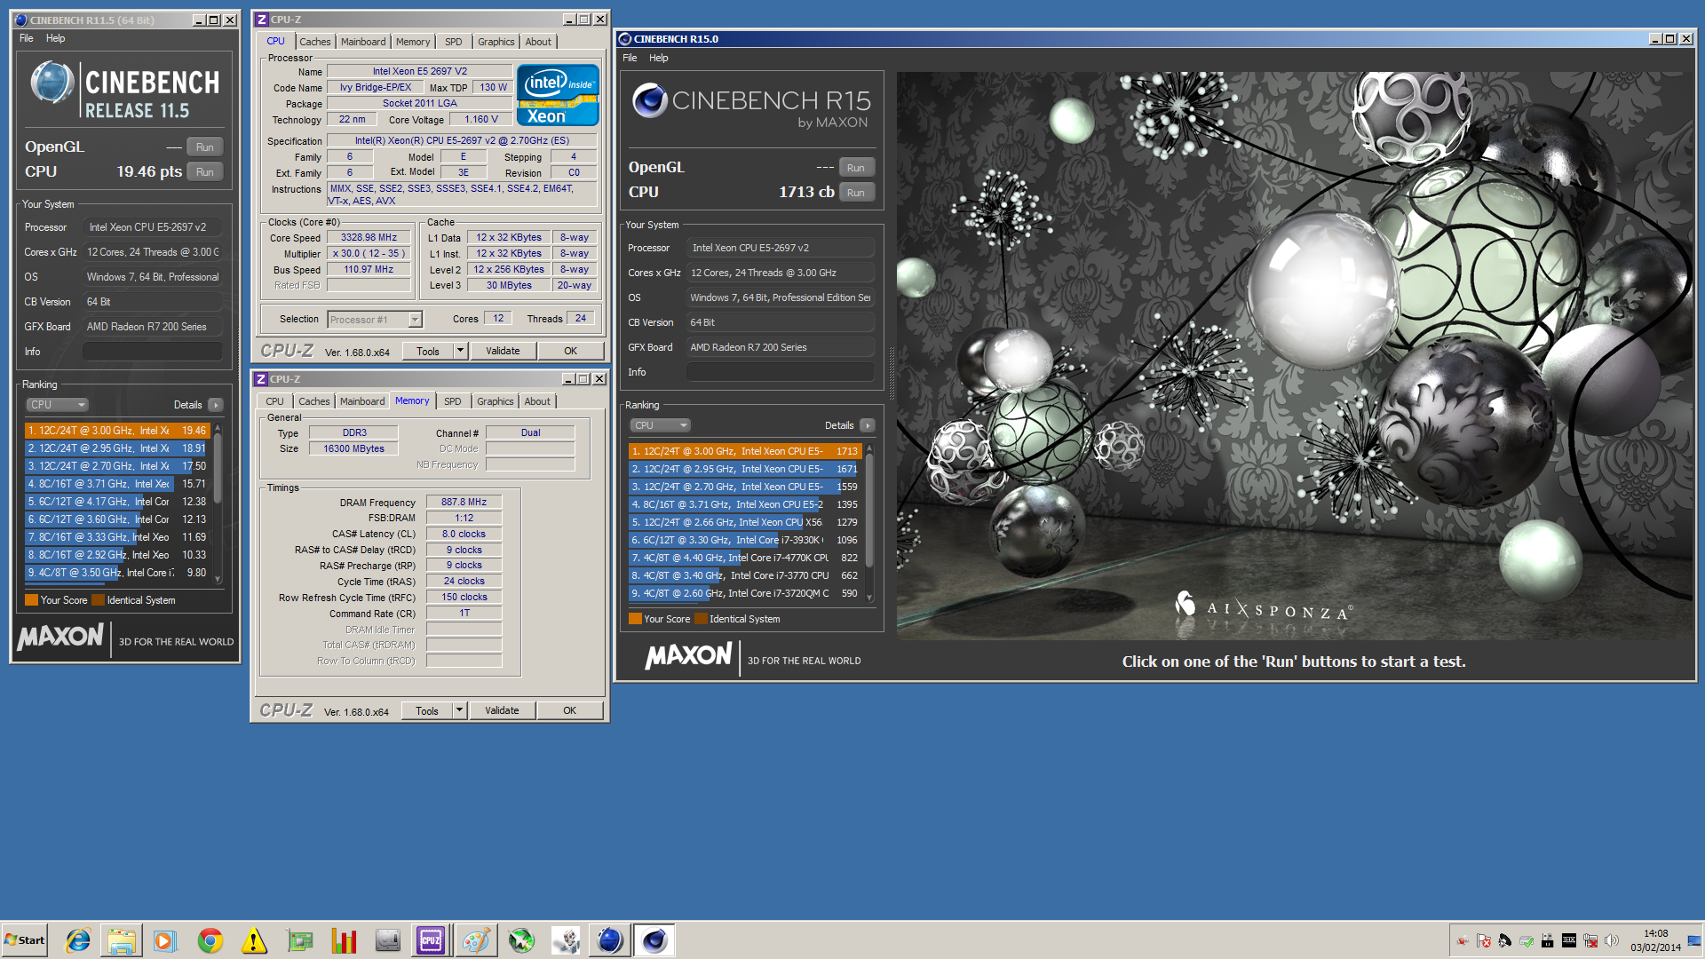Click the system clock showing 14:08
The image size is (1705, 959).
(x=1655, y=940)
